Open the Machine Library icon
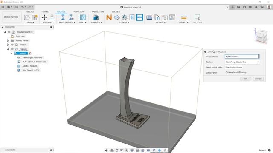Viewport: 273px width, 153px height. coord(149,17)
